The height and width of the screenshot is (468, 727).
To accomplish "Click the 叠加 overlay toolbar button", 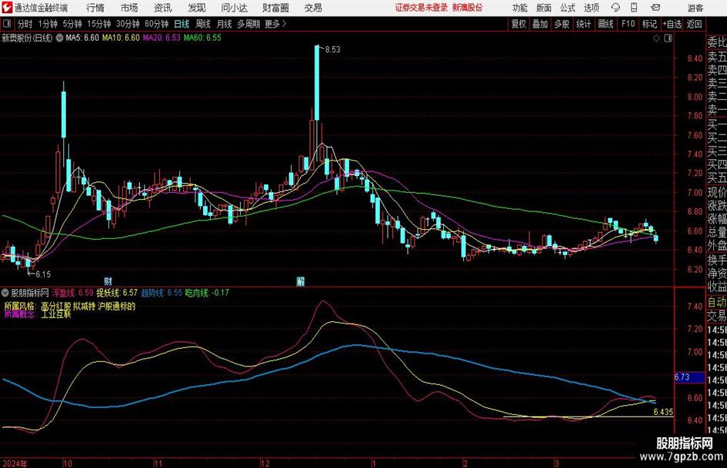I will [540, 24].
